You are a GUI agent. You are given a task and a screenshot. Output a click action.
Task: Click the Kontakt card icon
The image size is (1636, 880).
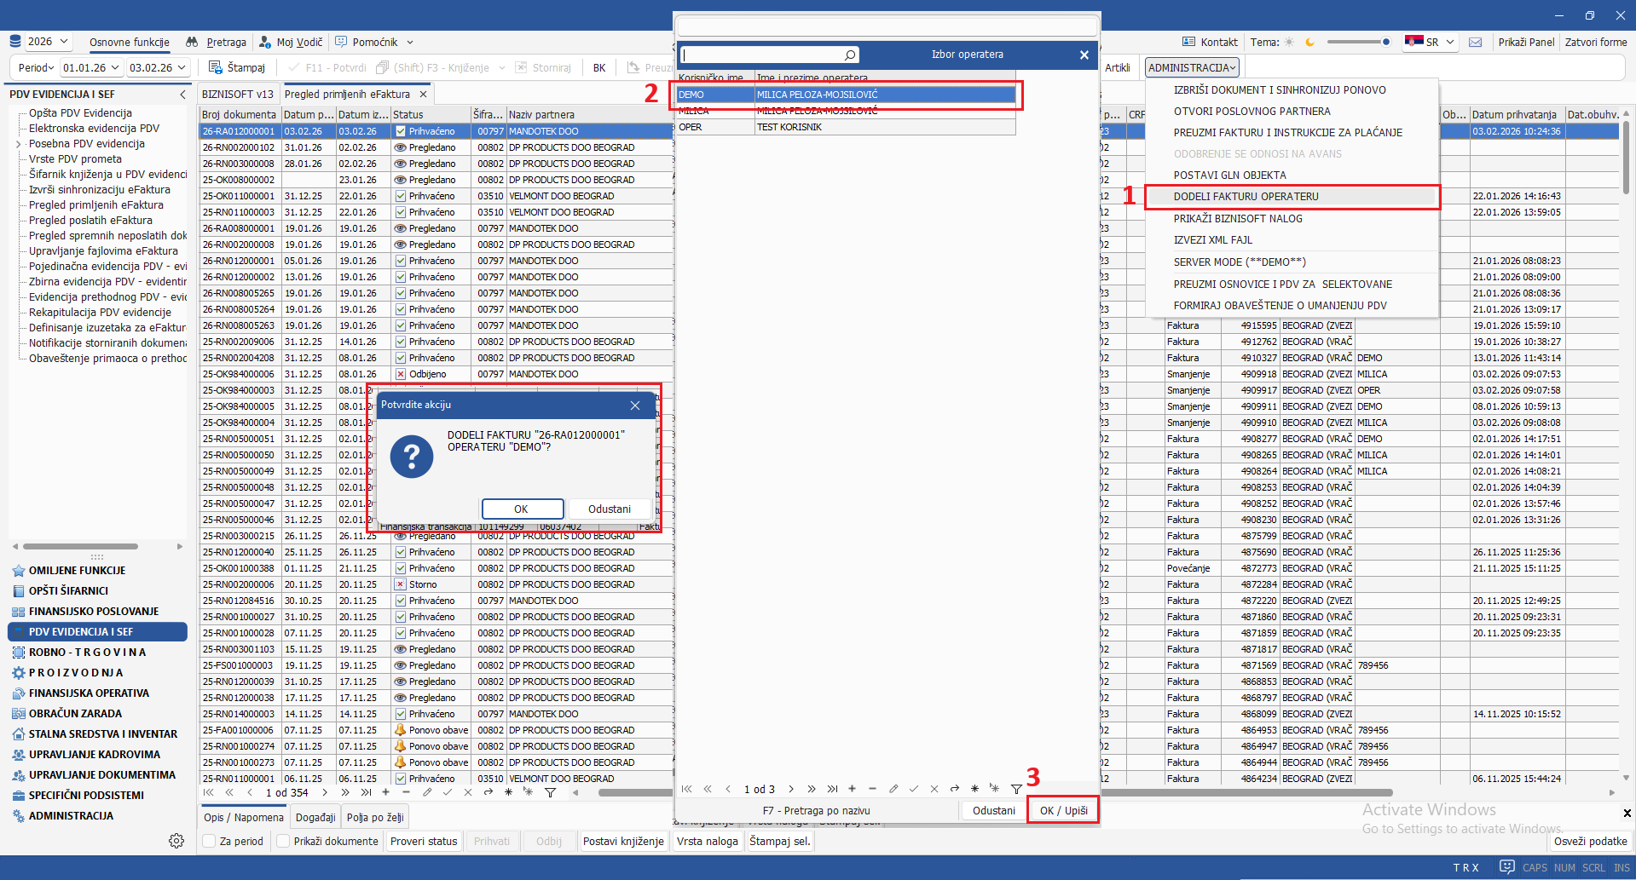(1188, 42)
